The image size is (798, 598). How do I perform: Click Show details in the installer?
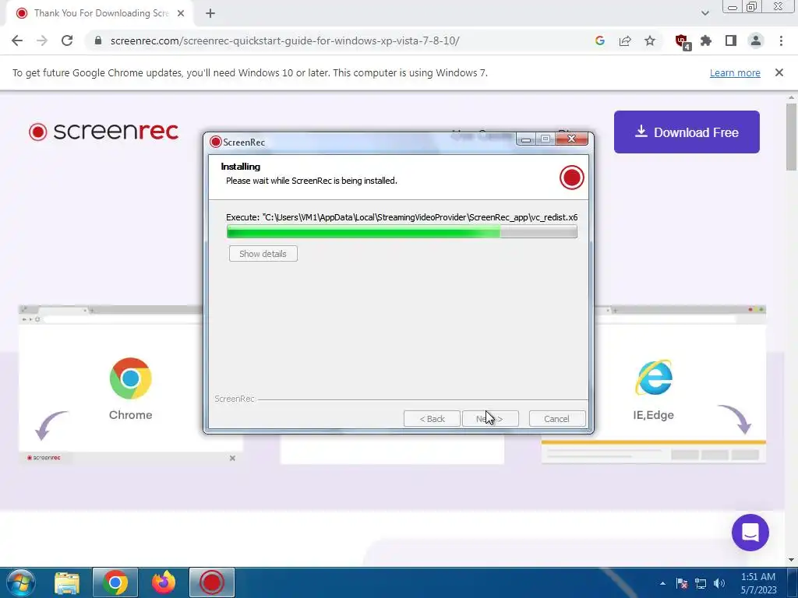pos(263,254)
